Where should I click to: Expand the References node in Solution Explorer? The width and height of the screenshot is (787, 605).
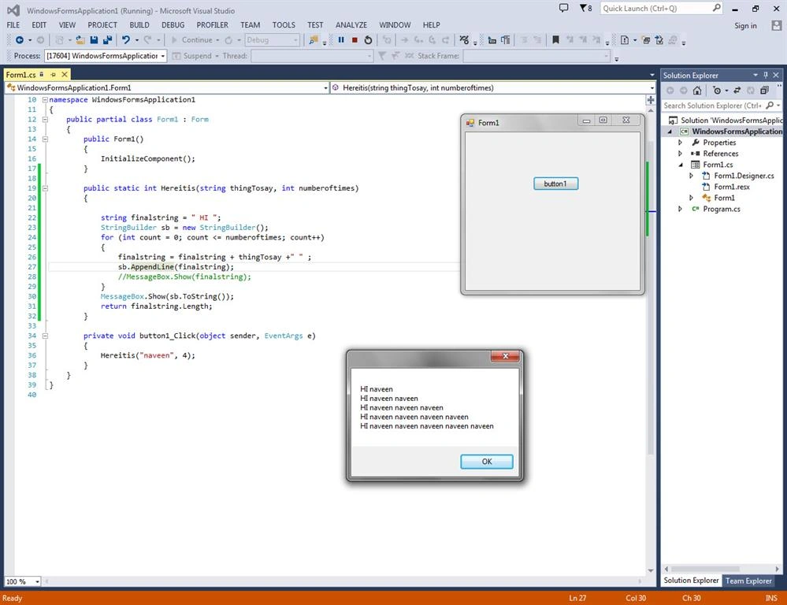click(x=680, y=154)
